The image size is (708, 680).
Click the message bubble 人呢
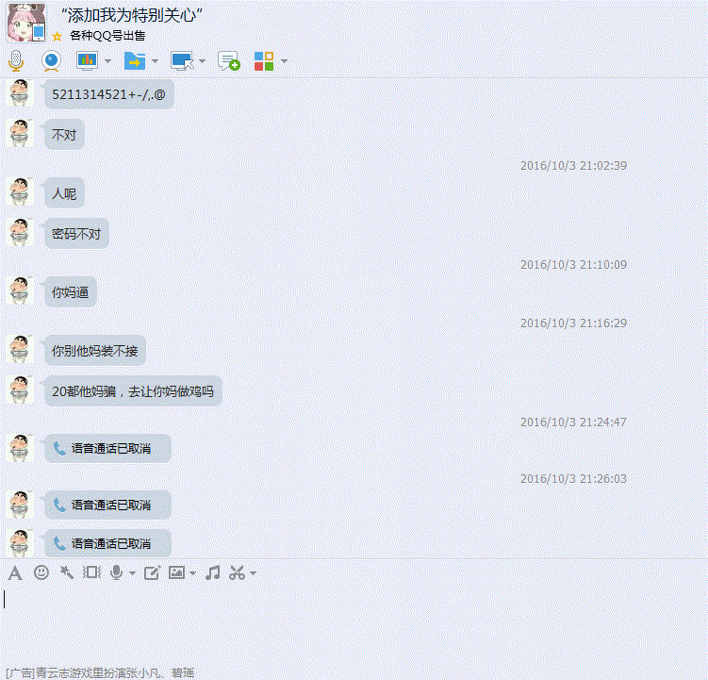tap(64, 193)
